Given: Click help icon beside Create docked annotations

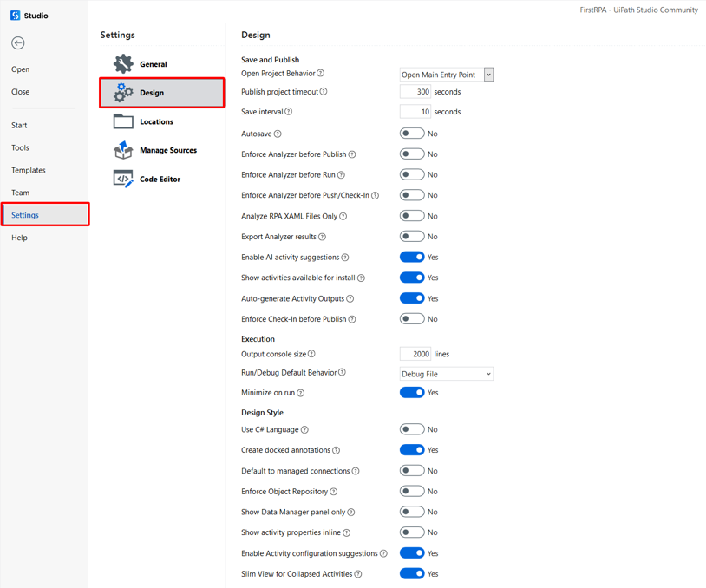Looking at the screenshot, I should [x=337, y=450].
